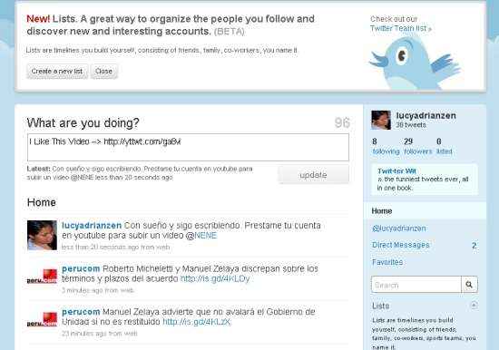Focus the What are you doing text box
This screenshot has width=499, height=350.
click(x=188, y=147)
